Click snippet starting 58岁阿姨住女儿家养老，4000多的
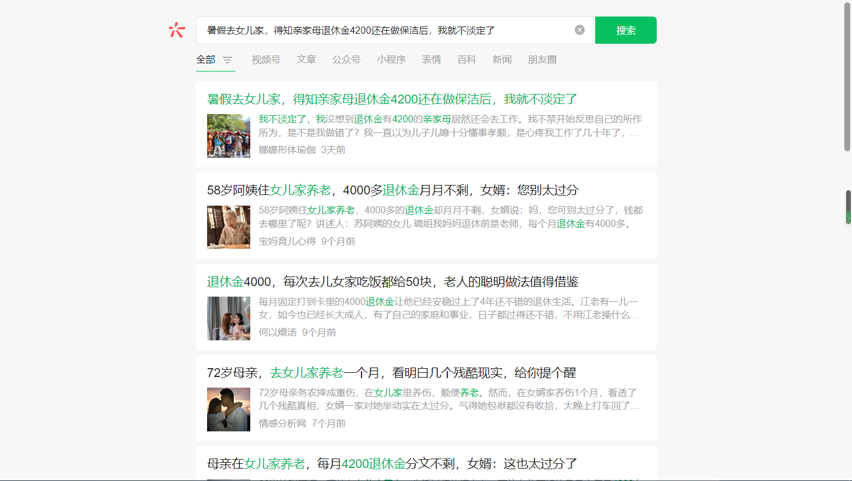Image resolution: width=852 pixels, height=481 pixels. pos(450,217)
